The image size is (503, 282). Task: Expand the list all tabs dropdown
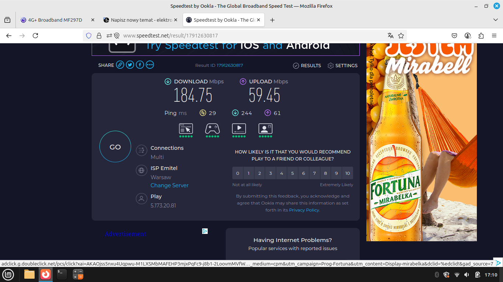(495, 20)
